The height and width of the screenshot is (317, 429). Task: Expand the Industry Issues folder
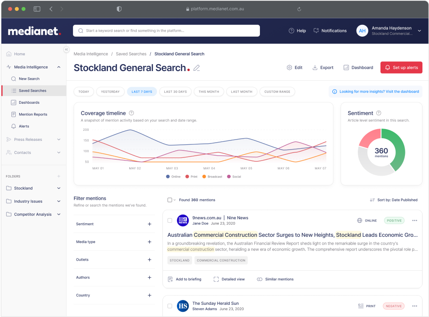(59, 201)
